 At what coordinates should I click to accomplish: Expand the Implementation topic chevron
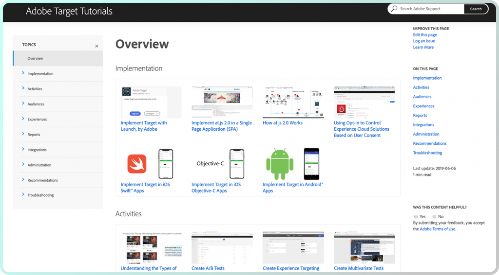23,73
